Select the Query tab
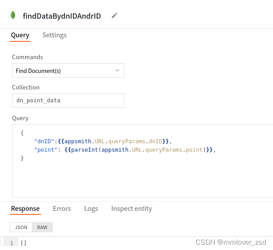 coord(20,35)
